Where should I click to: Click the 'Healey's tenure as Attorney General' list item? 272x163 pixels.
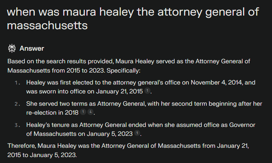pos(141,129)
